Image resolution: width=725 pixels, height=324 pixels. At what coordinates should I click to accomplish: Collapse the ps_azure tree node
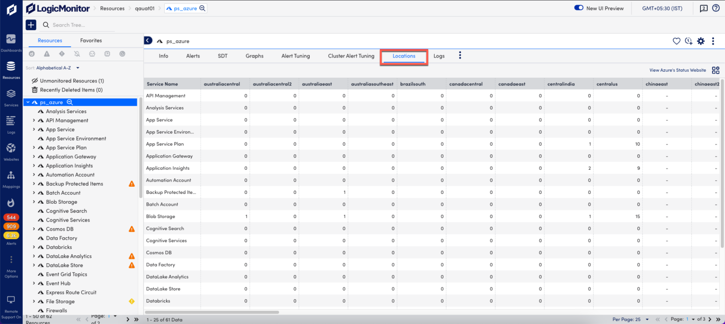point(28,102)
